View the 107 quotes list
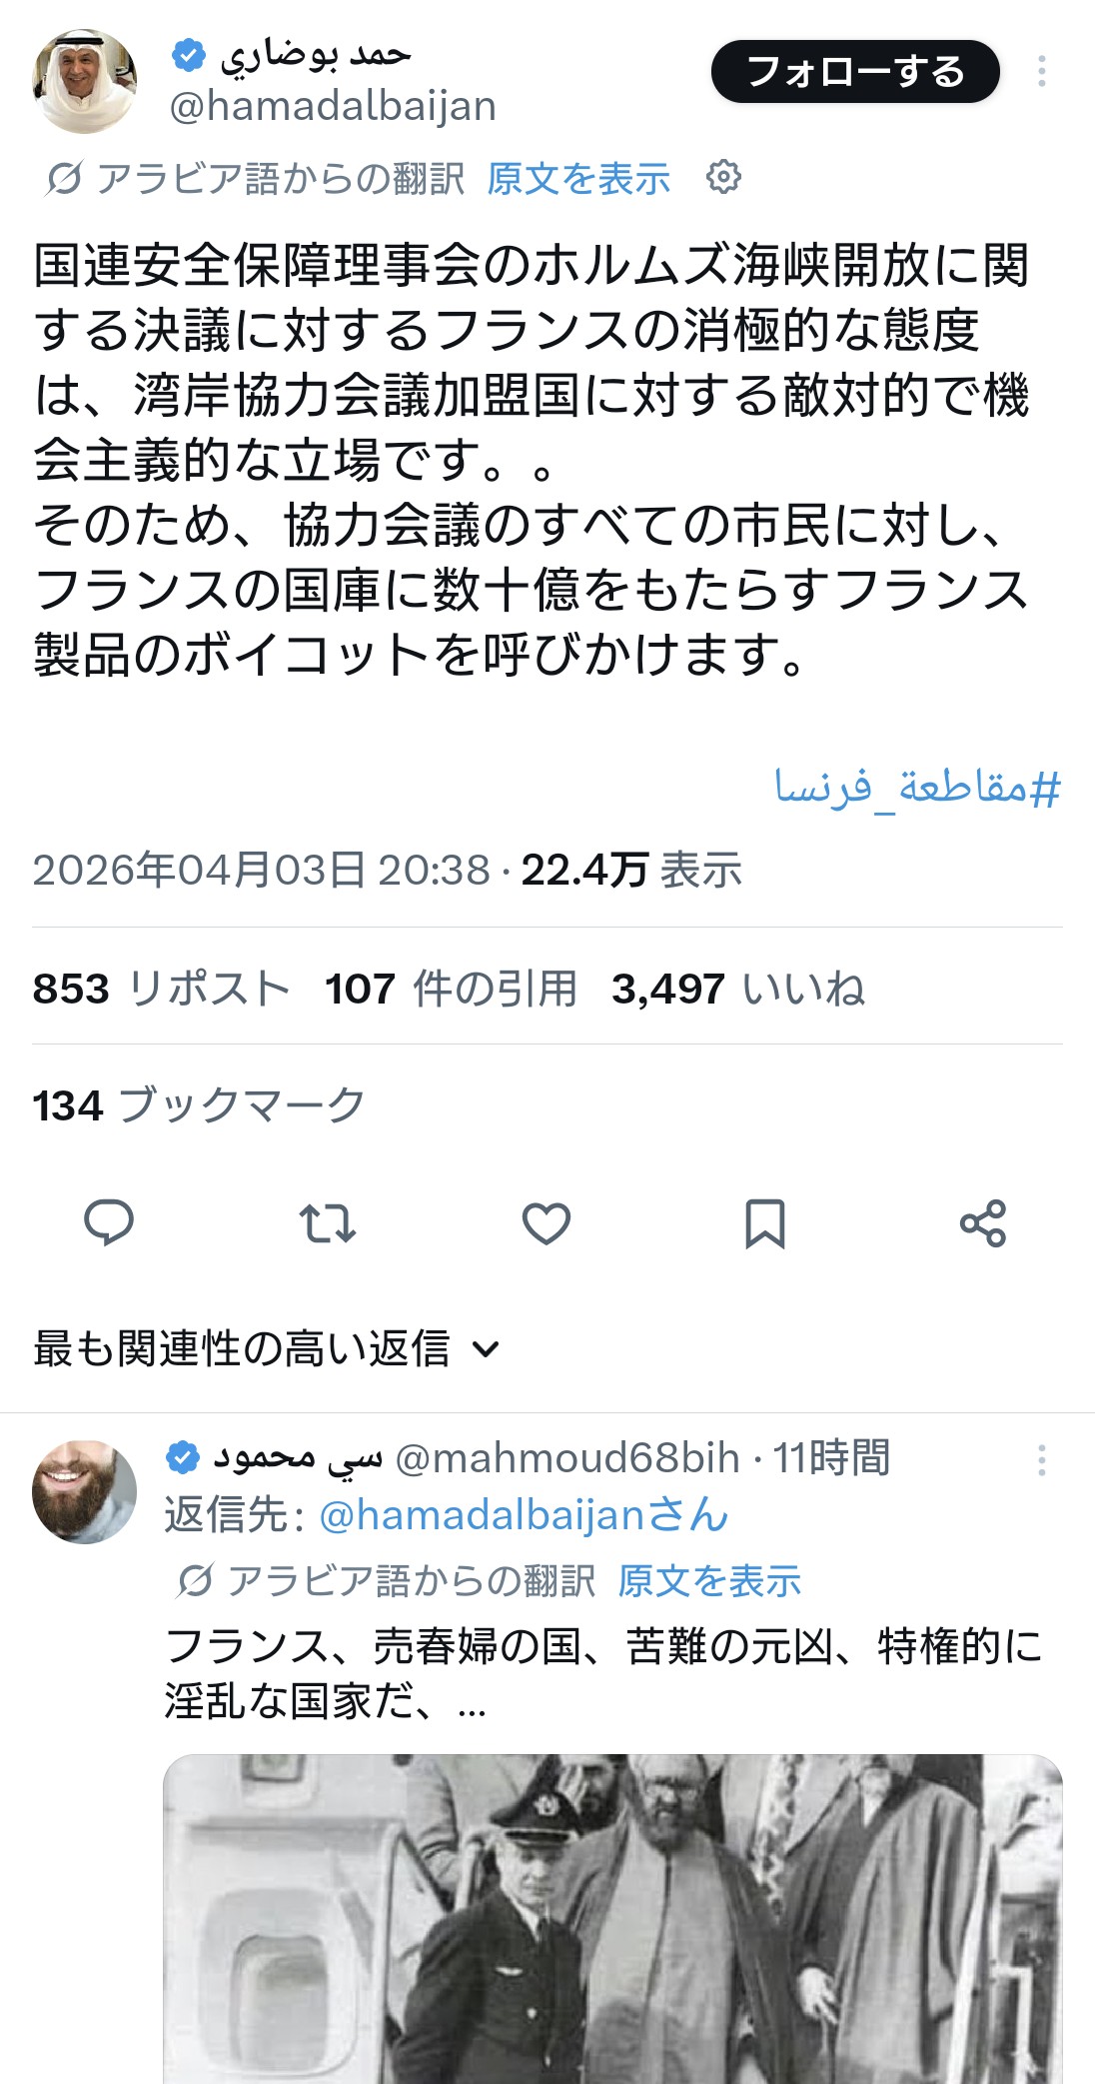The width and height of the screenshot is (1095, 2084). (x=451, y=989)
